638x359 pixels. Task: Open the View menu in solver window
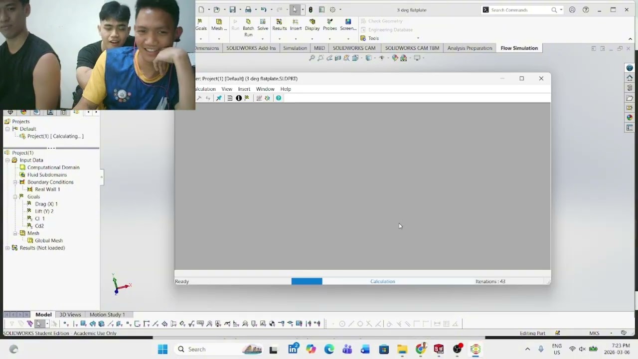[x=227, y=89]
